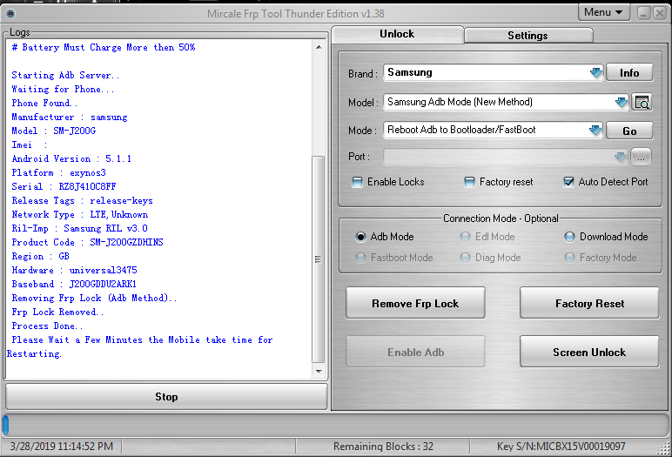The image size is (672, 457).
Task: Minimize the Miracle Frp Tool window
Action: (643, 13)
